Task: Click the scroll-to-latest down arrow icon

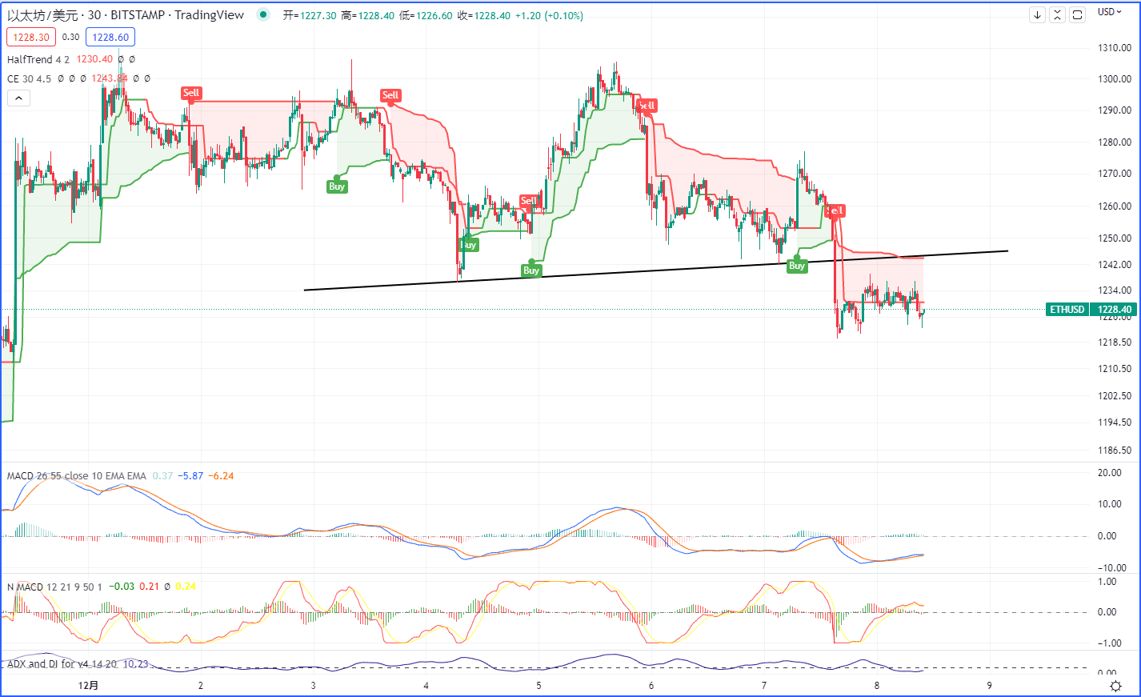Action: [1037, 14]
